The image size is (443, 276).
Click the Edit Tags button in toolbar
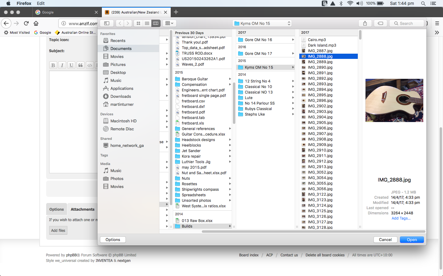tap(381, 23)
